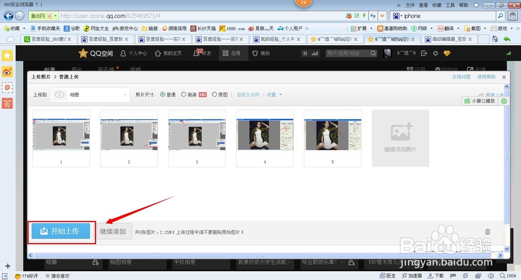Click the 继续添加照片 placeholder tile
Screen dimensions: 521x280
(x=400, y=138)
